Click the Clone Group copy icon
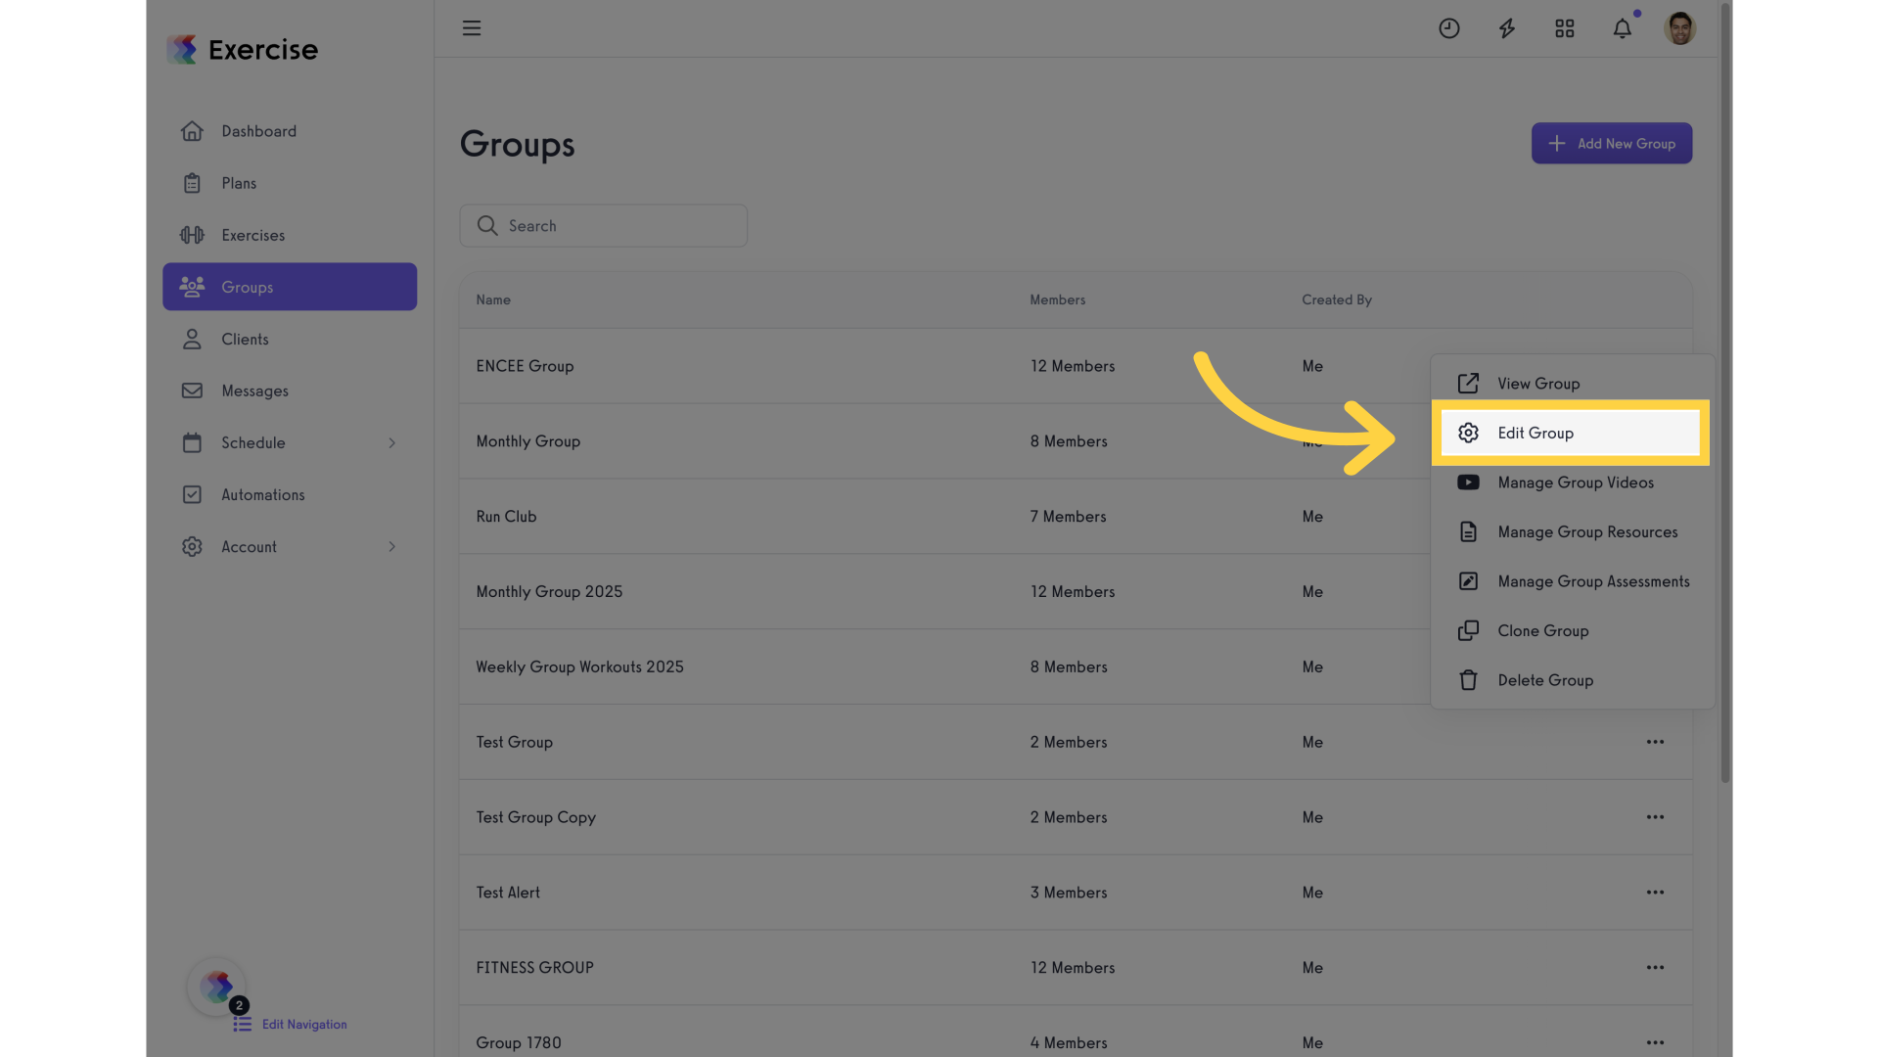 (1468, 630)
